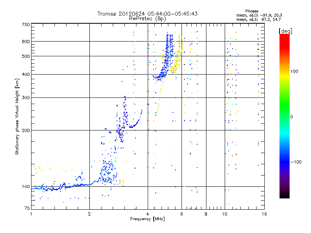Screen dimensions: 311x233
Task: Click the x-axis label '1'
Action: [31, 214]
